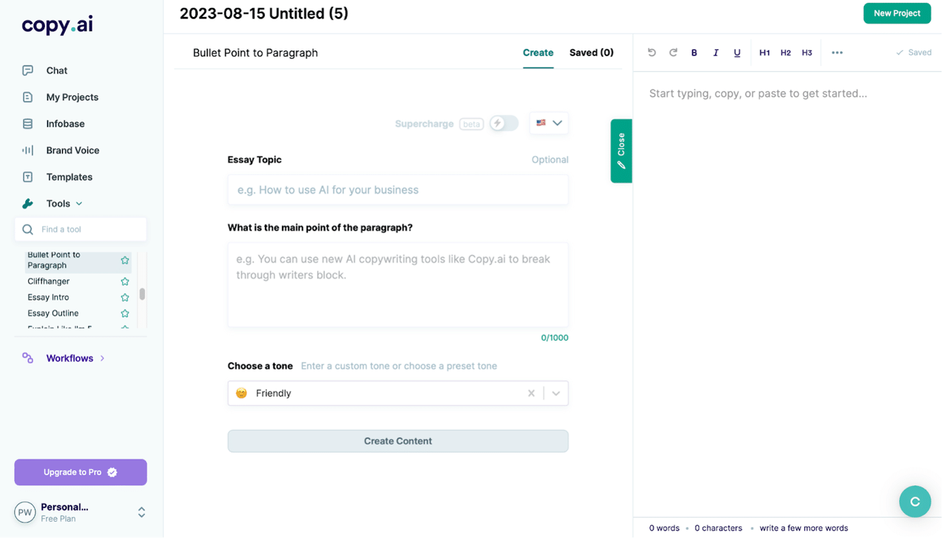Viewport: 945px width, 540px height.
Task: Click the Chat icon in sidebar
Action: 27,70
